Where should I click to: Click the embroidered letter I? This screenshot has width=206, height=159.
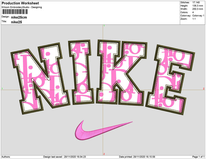pos(81,72)
